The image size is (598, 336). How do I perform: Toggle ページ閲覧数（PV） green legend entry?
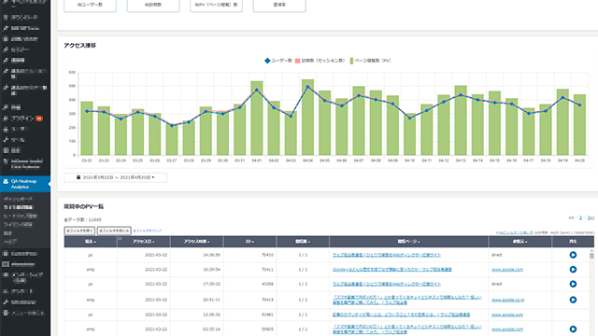(370, 61)
